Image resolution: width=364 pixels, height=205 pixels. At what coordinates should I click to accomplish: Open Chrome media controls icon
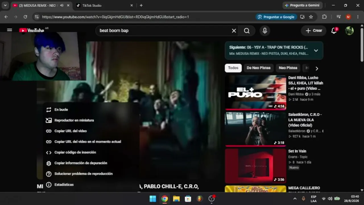(338, 17)
